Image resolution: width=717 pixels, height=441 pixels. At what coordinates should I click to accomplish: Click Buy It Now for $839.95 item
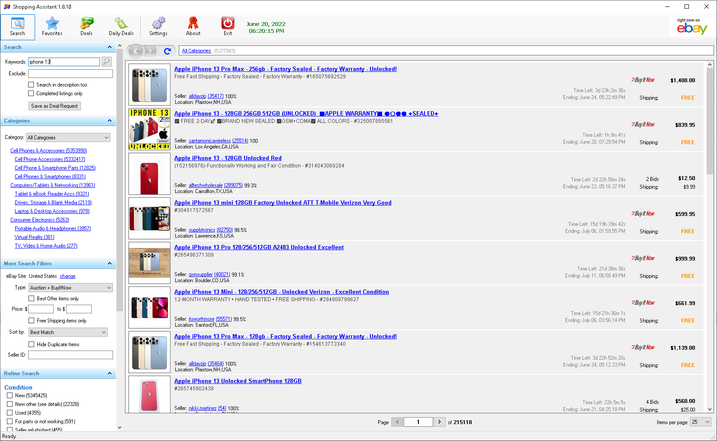point(643,125)
